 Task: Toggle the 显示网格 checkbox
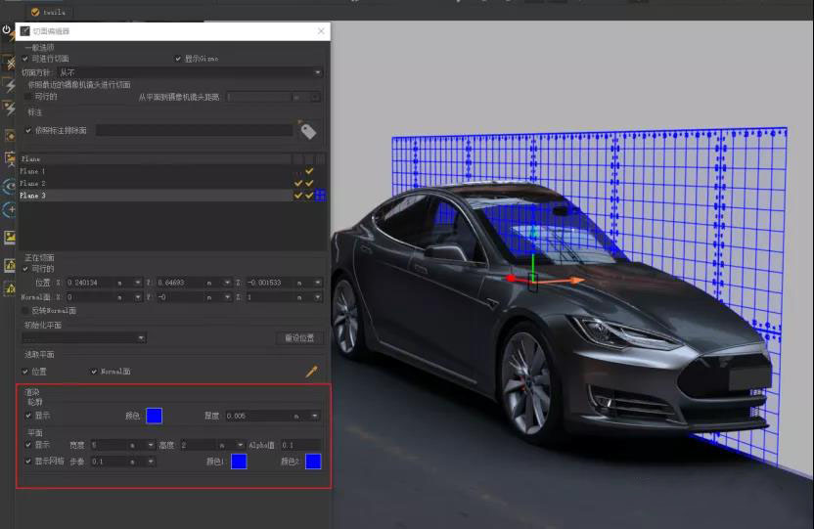tap(27, 461)
